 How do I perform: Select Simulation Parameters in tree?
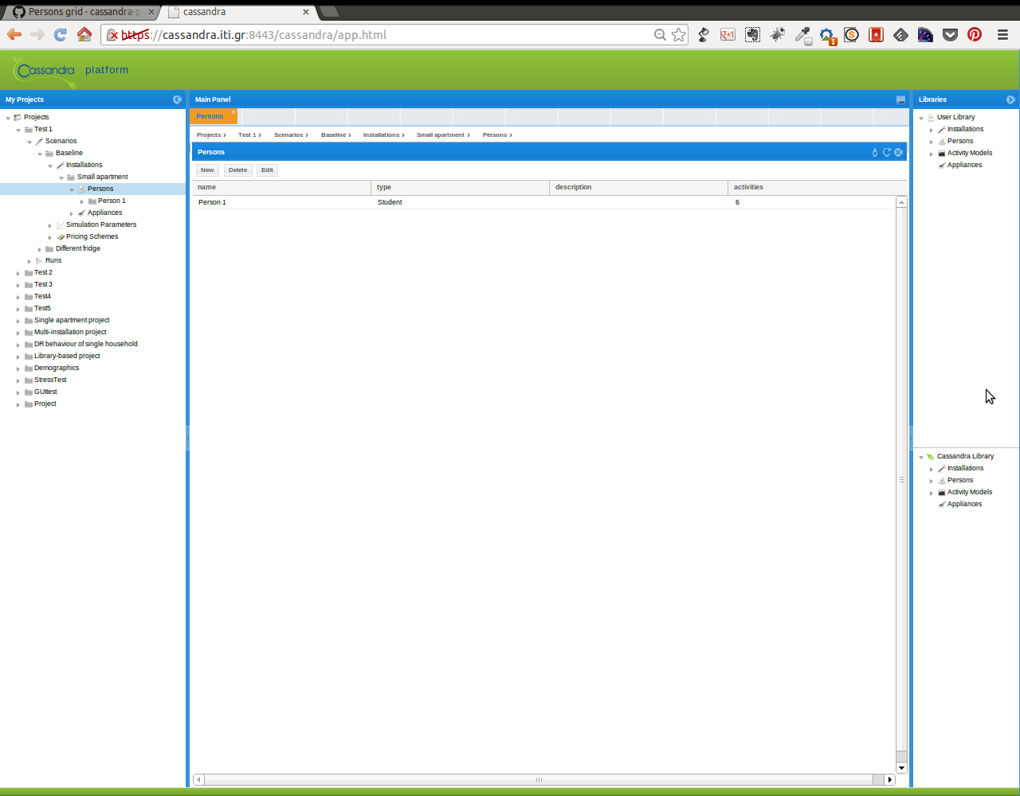point(101,224)
